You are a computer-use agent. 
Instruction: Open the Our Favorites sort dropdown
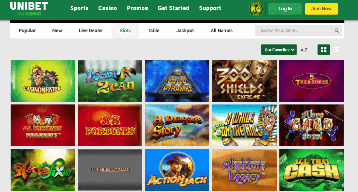click(x=279, y=50)
